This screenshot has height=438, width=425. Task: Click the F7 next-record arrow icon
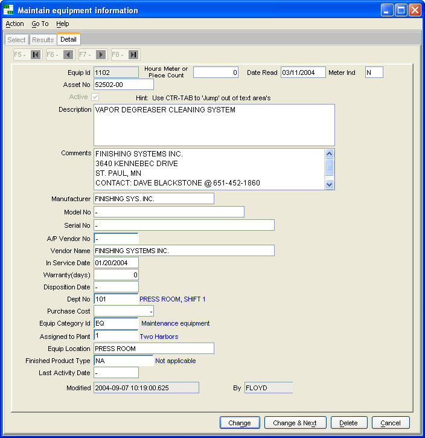tap(101, 54)
